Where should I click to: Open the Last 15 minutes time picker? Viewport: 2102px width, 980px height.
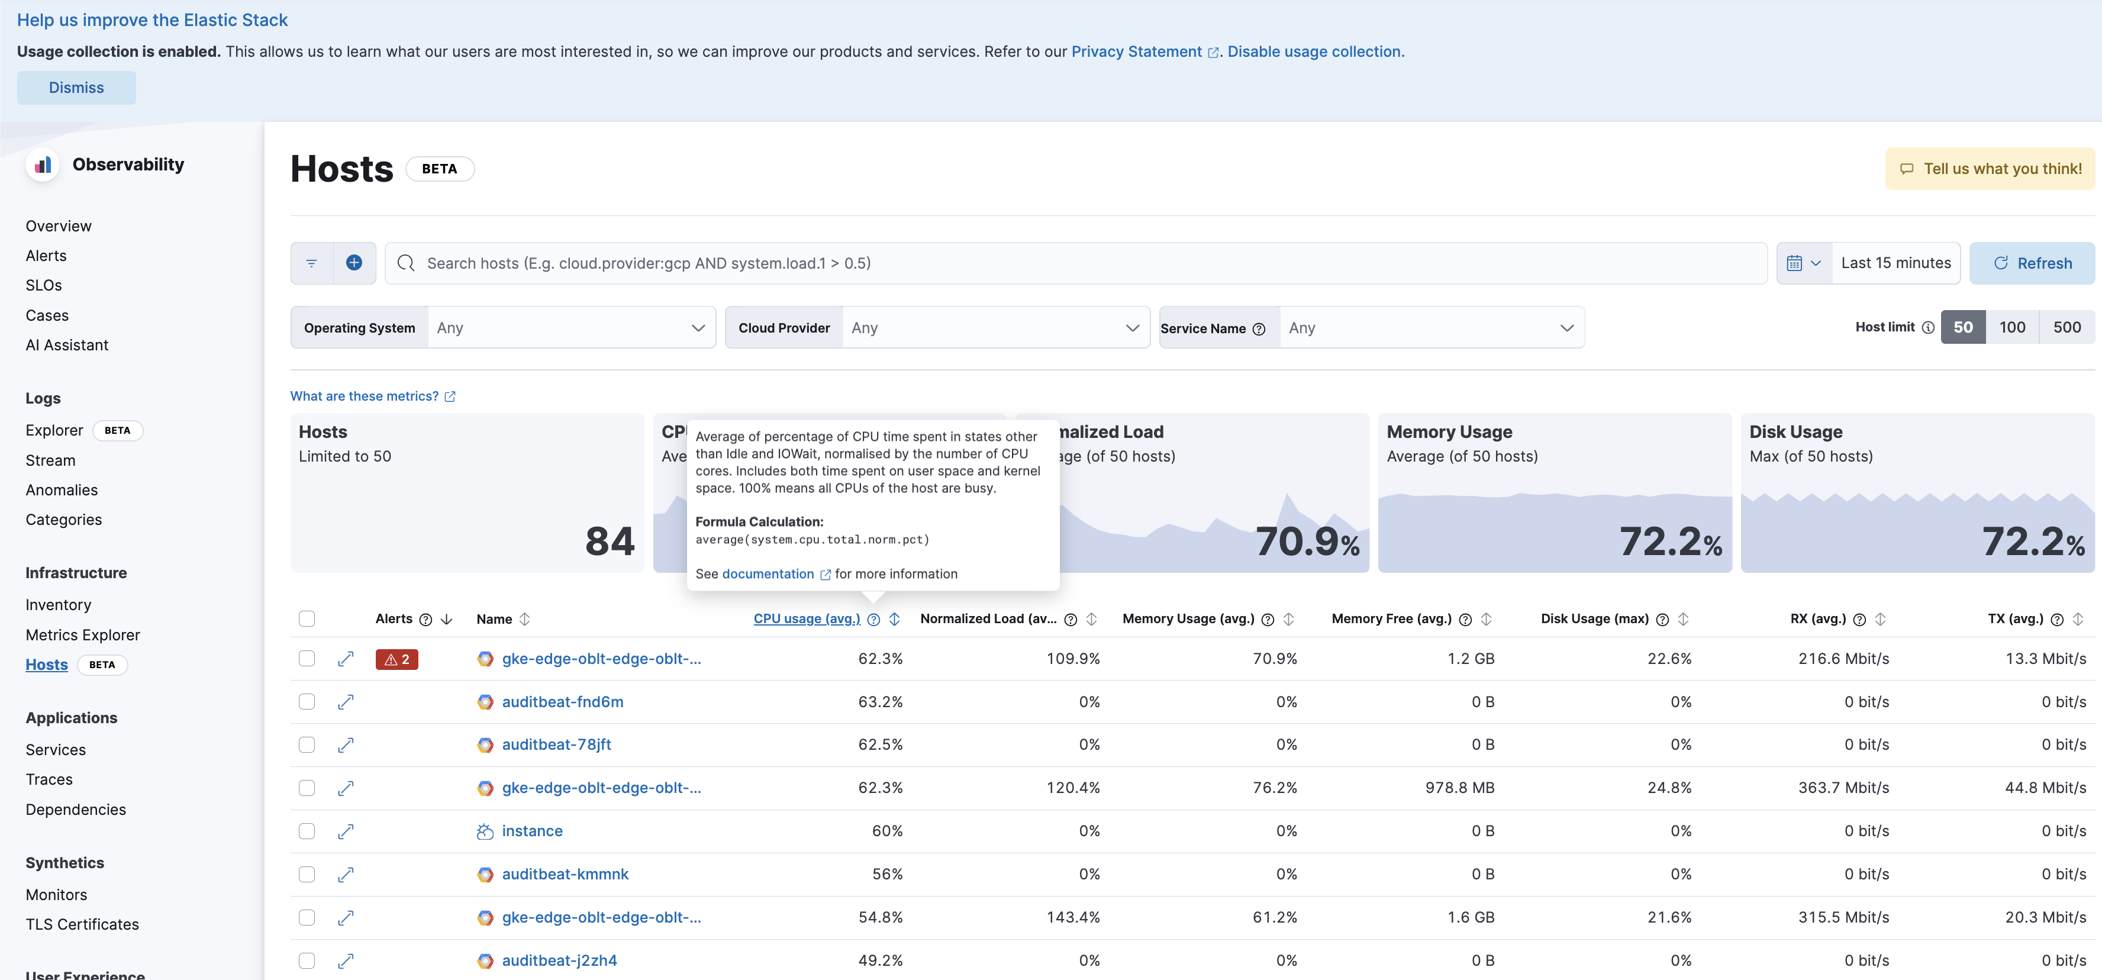1895,263
